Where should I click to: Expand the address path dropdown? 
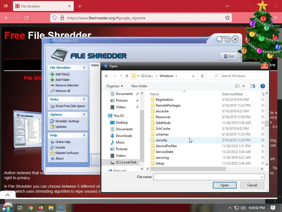click(193, 76)
